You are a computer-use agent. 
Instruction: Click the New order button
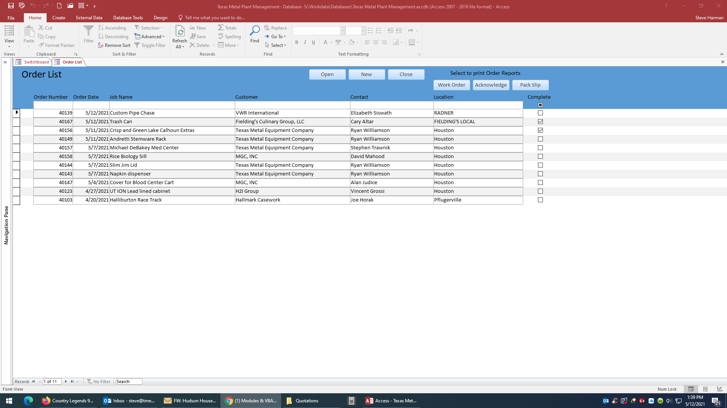(x=367, y=74)
